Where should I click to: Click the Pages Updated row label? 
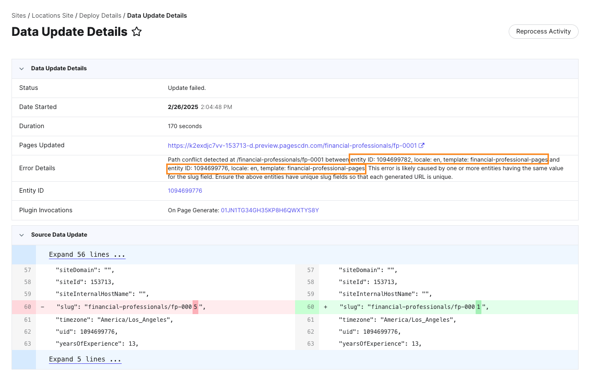pyautogui.click(x=42, y=145)
